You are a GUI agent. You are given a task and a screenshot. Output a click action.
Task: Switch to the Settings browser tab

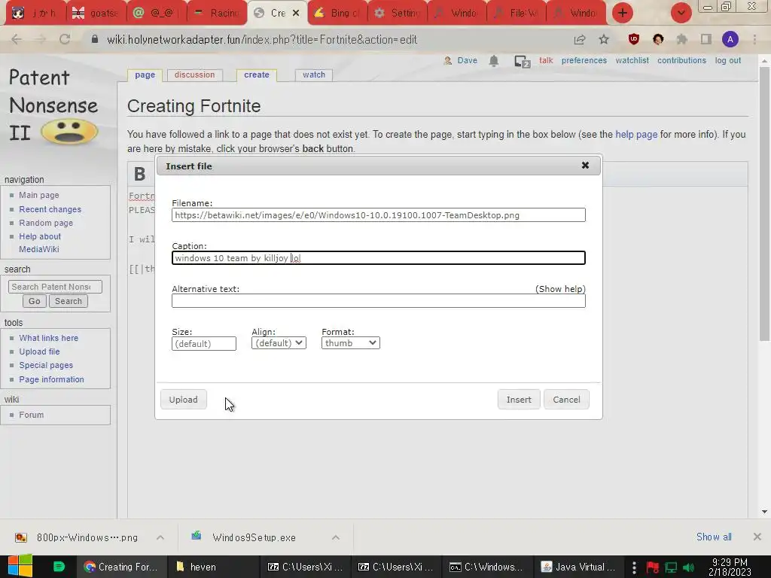[x=398, y=13]
